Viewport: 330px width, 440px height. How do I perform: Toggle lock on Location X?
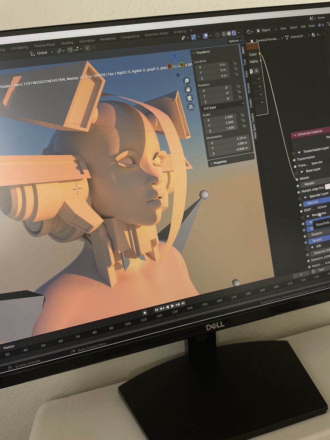coord(235,63)
